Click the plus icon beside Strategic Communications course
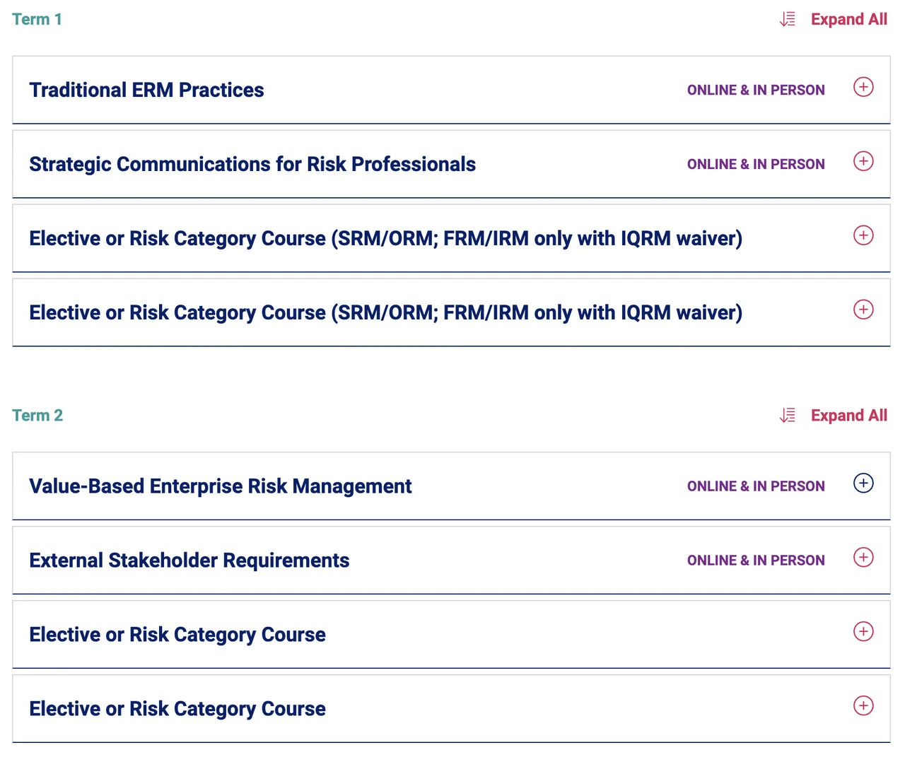 pyautogui.click(x=863, y=161)
